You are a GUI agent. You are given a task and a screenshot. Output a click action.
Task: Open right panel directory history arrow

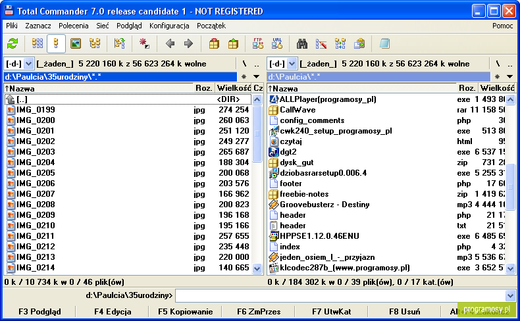(x=509, y=77)
